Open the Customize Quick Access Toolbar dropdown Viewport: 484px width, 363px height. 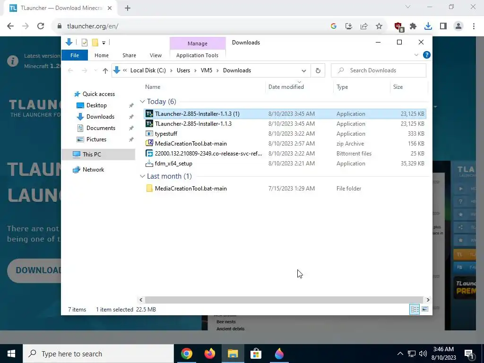[x=104, y=43]
